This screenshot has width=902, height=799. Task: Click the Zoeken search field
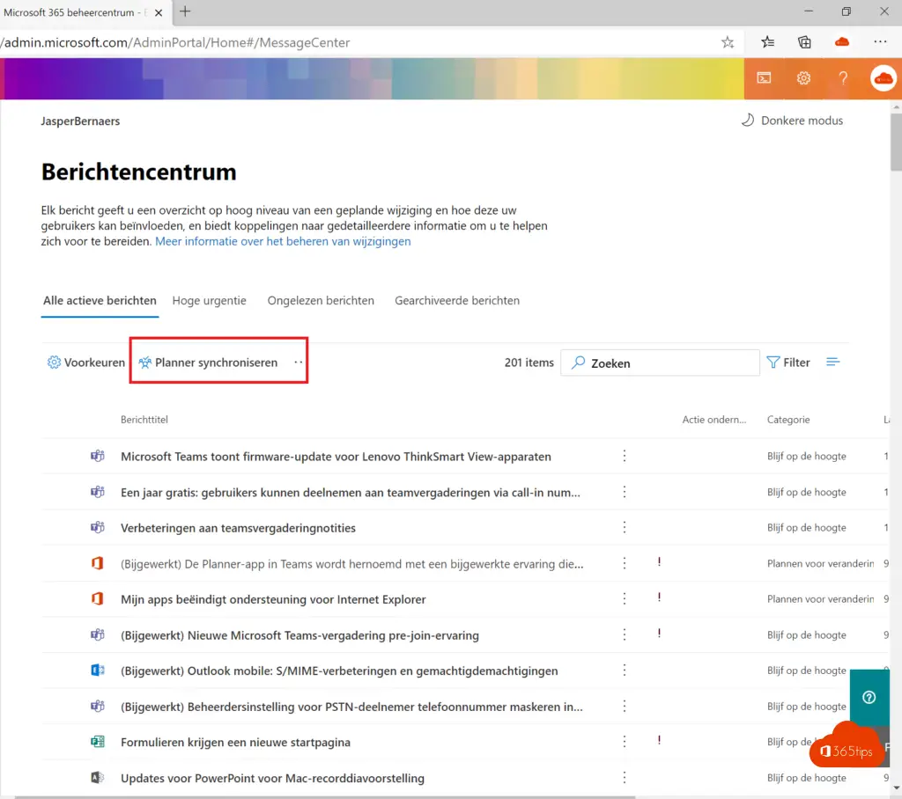tap(660, 363)
